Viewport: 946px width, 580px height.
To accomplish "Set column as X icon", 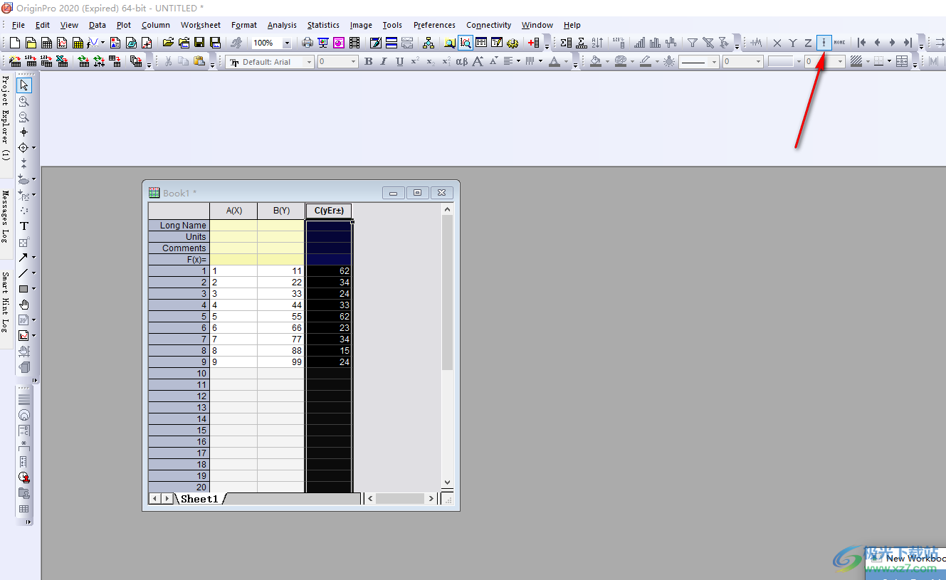I will point(777,43).
